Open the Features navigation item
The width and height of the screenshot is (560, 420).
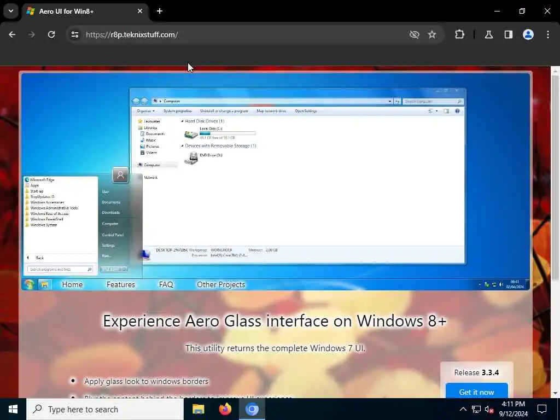121,284
